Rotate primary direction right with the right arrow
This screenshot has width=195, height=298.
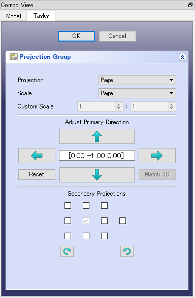point(157,156)
